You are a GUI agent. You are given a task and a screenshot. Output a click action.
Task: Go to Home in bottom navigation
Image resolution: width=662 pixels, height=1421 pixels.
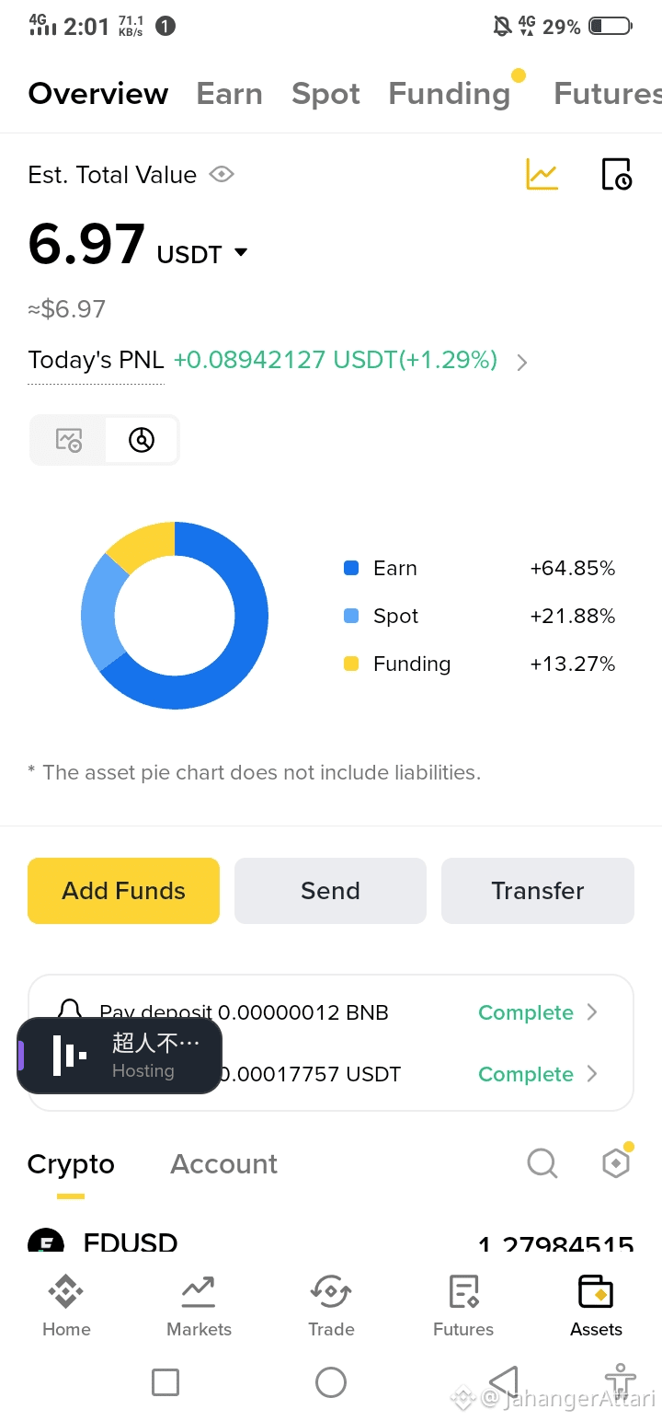pyautogui.click(x=66, y=1305)
